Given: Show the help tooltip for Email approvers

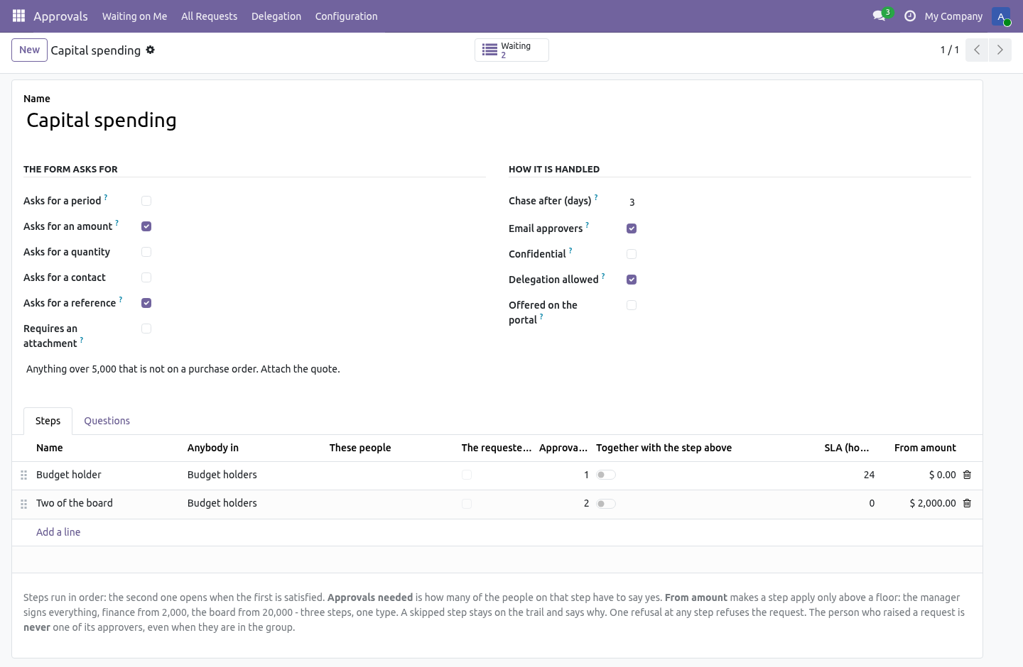Looking at the screenshot, I should tap(587, 224).
